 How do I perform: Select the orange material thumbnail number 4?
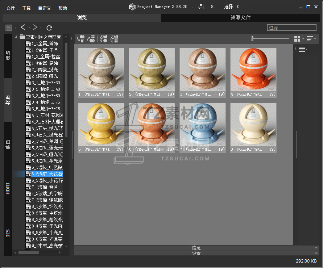coord(253,70)
